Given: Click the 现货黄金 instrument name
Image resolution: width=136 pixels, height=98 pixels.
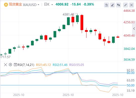Looking at the screenshot, I should click(15, 5).
